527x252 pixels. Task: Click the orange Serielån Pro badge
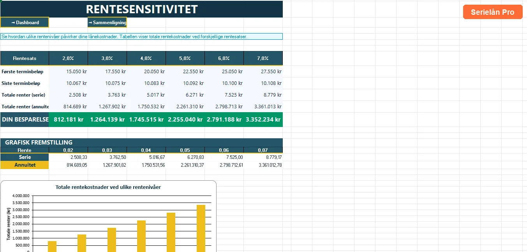tap(492, 12)
